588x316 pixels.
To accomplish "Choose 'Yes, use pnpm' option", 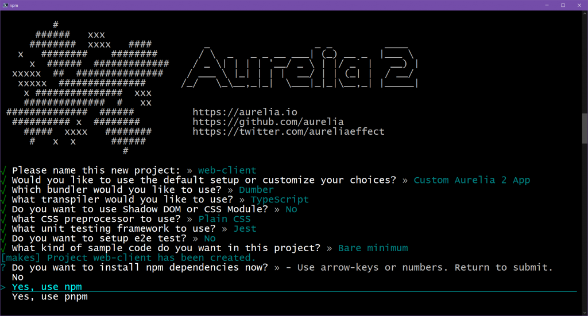I will (50, 297).
